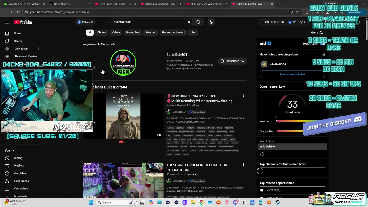368x207 pixels.
Task: Open the History sidebar icon
Action: coord(7,158)
